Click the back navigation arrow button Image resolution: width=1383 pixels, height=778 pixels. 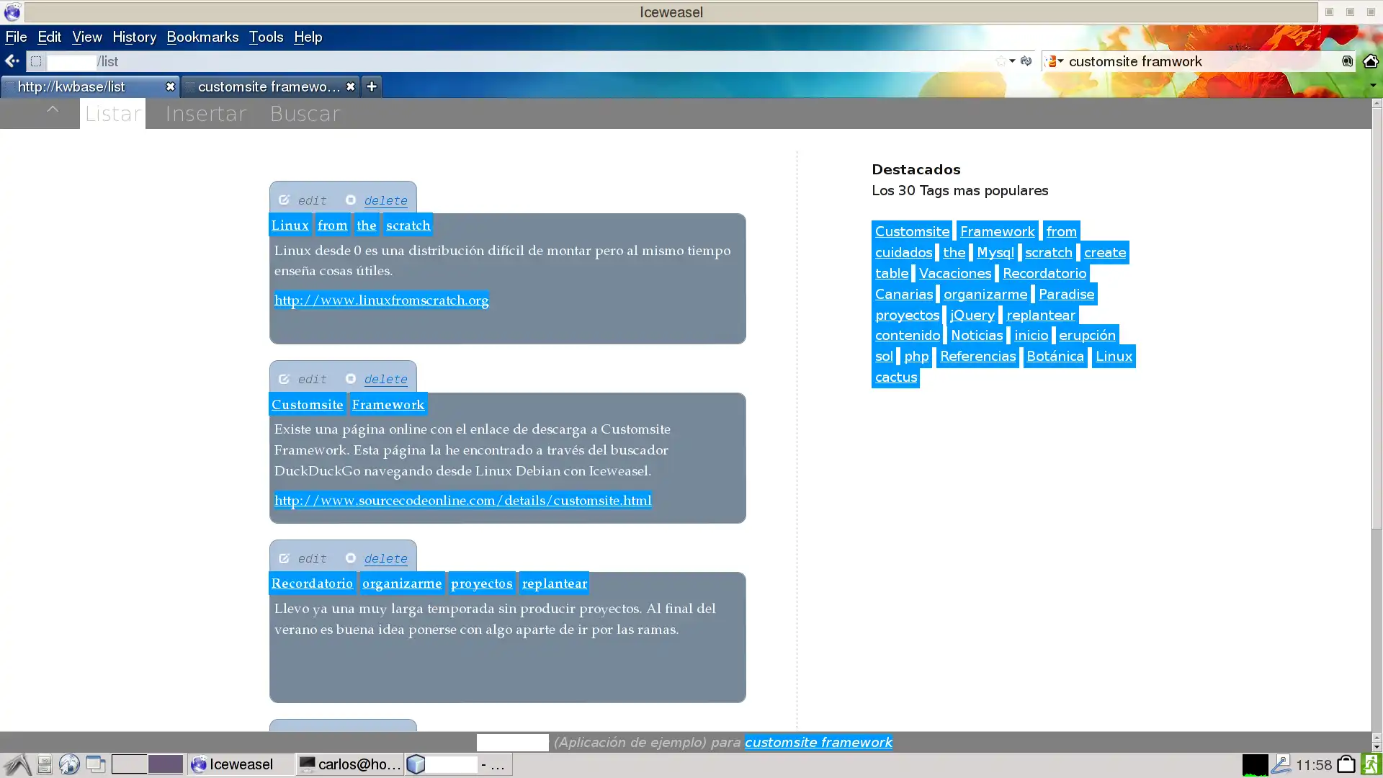click(12, 61)
